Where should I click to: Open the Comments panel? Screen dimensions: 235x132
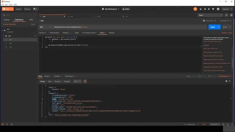(209, 21)
